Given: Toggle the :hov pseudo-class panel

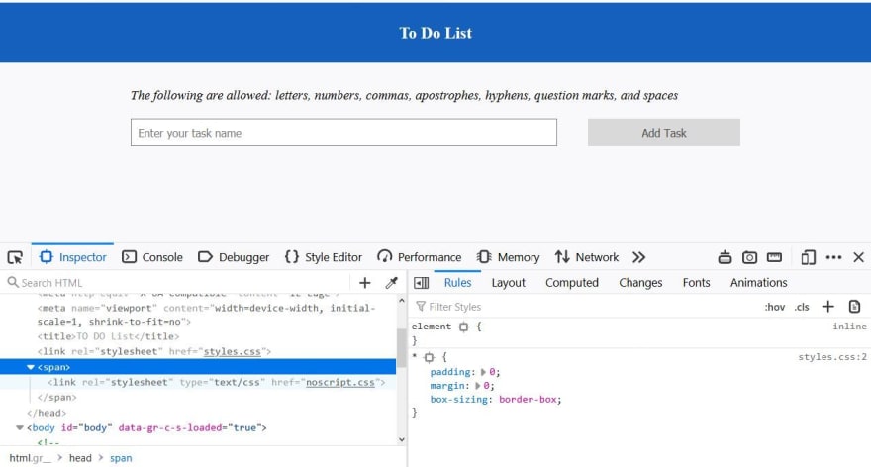Looking at the screenshot, I should point(775,307).
